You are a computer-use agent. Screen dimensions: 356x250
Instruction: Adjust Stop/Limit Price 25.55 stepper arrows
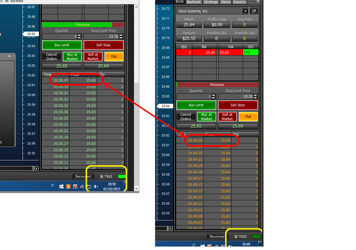tap(255, 97)
